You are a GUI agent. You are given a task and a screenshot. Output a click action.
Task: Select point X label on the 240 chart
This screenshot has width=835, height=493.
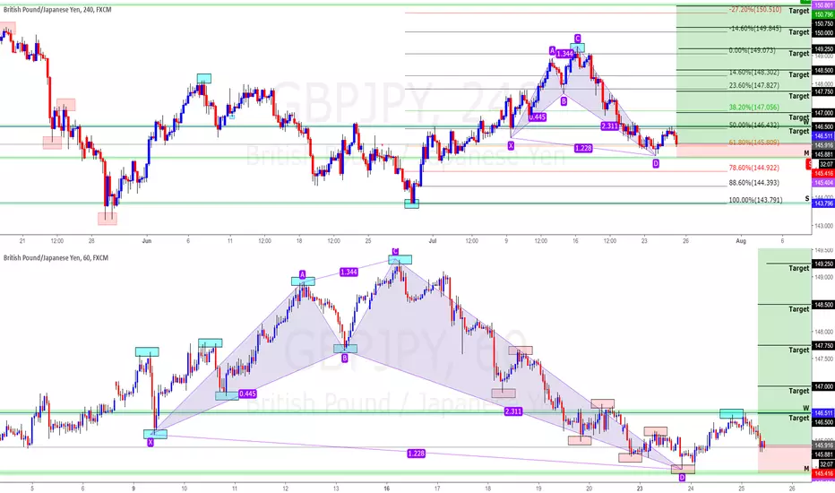pyautogui.click(x=512, y=145)
